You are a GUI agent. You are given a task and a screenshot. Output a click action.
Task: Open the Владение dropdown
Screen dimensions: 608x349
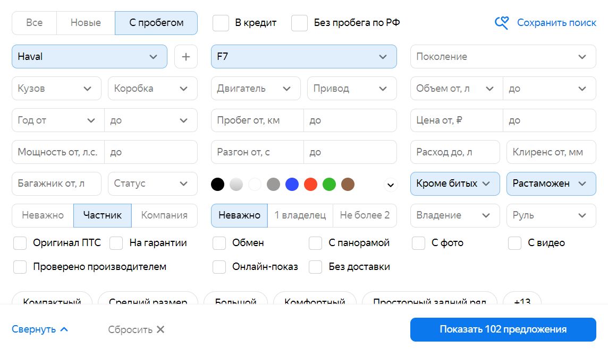(x=455, y=215)
